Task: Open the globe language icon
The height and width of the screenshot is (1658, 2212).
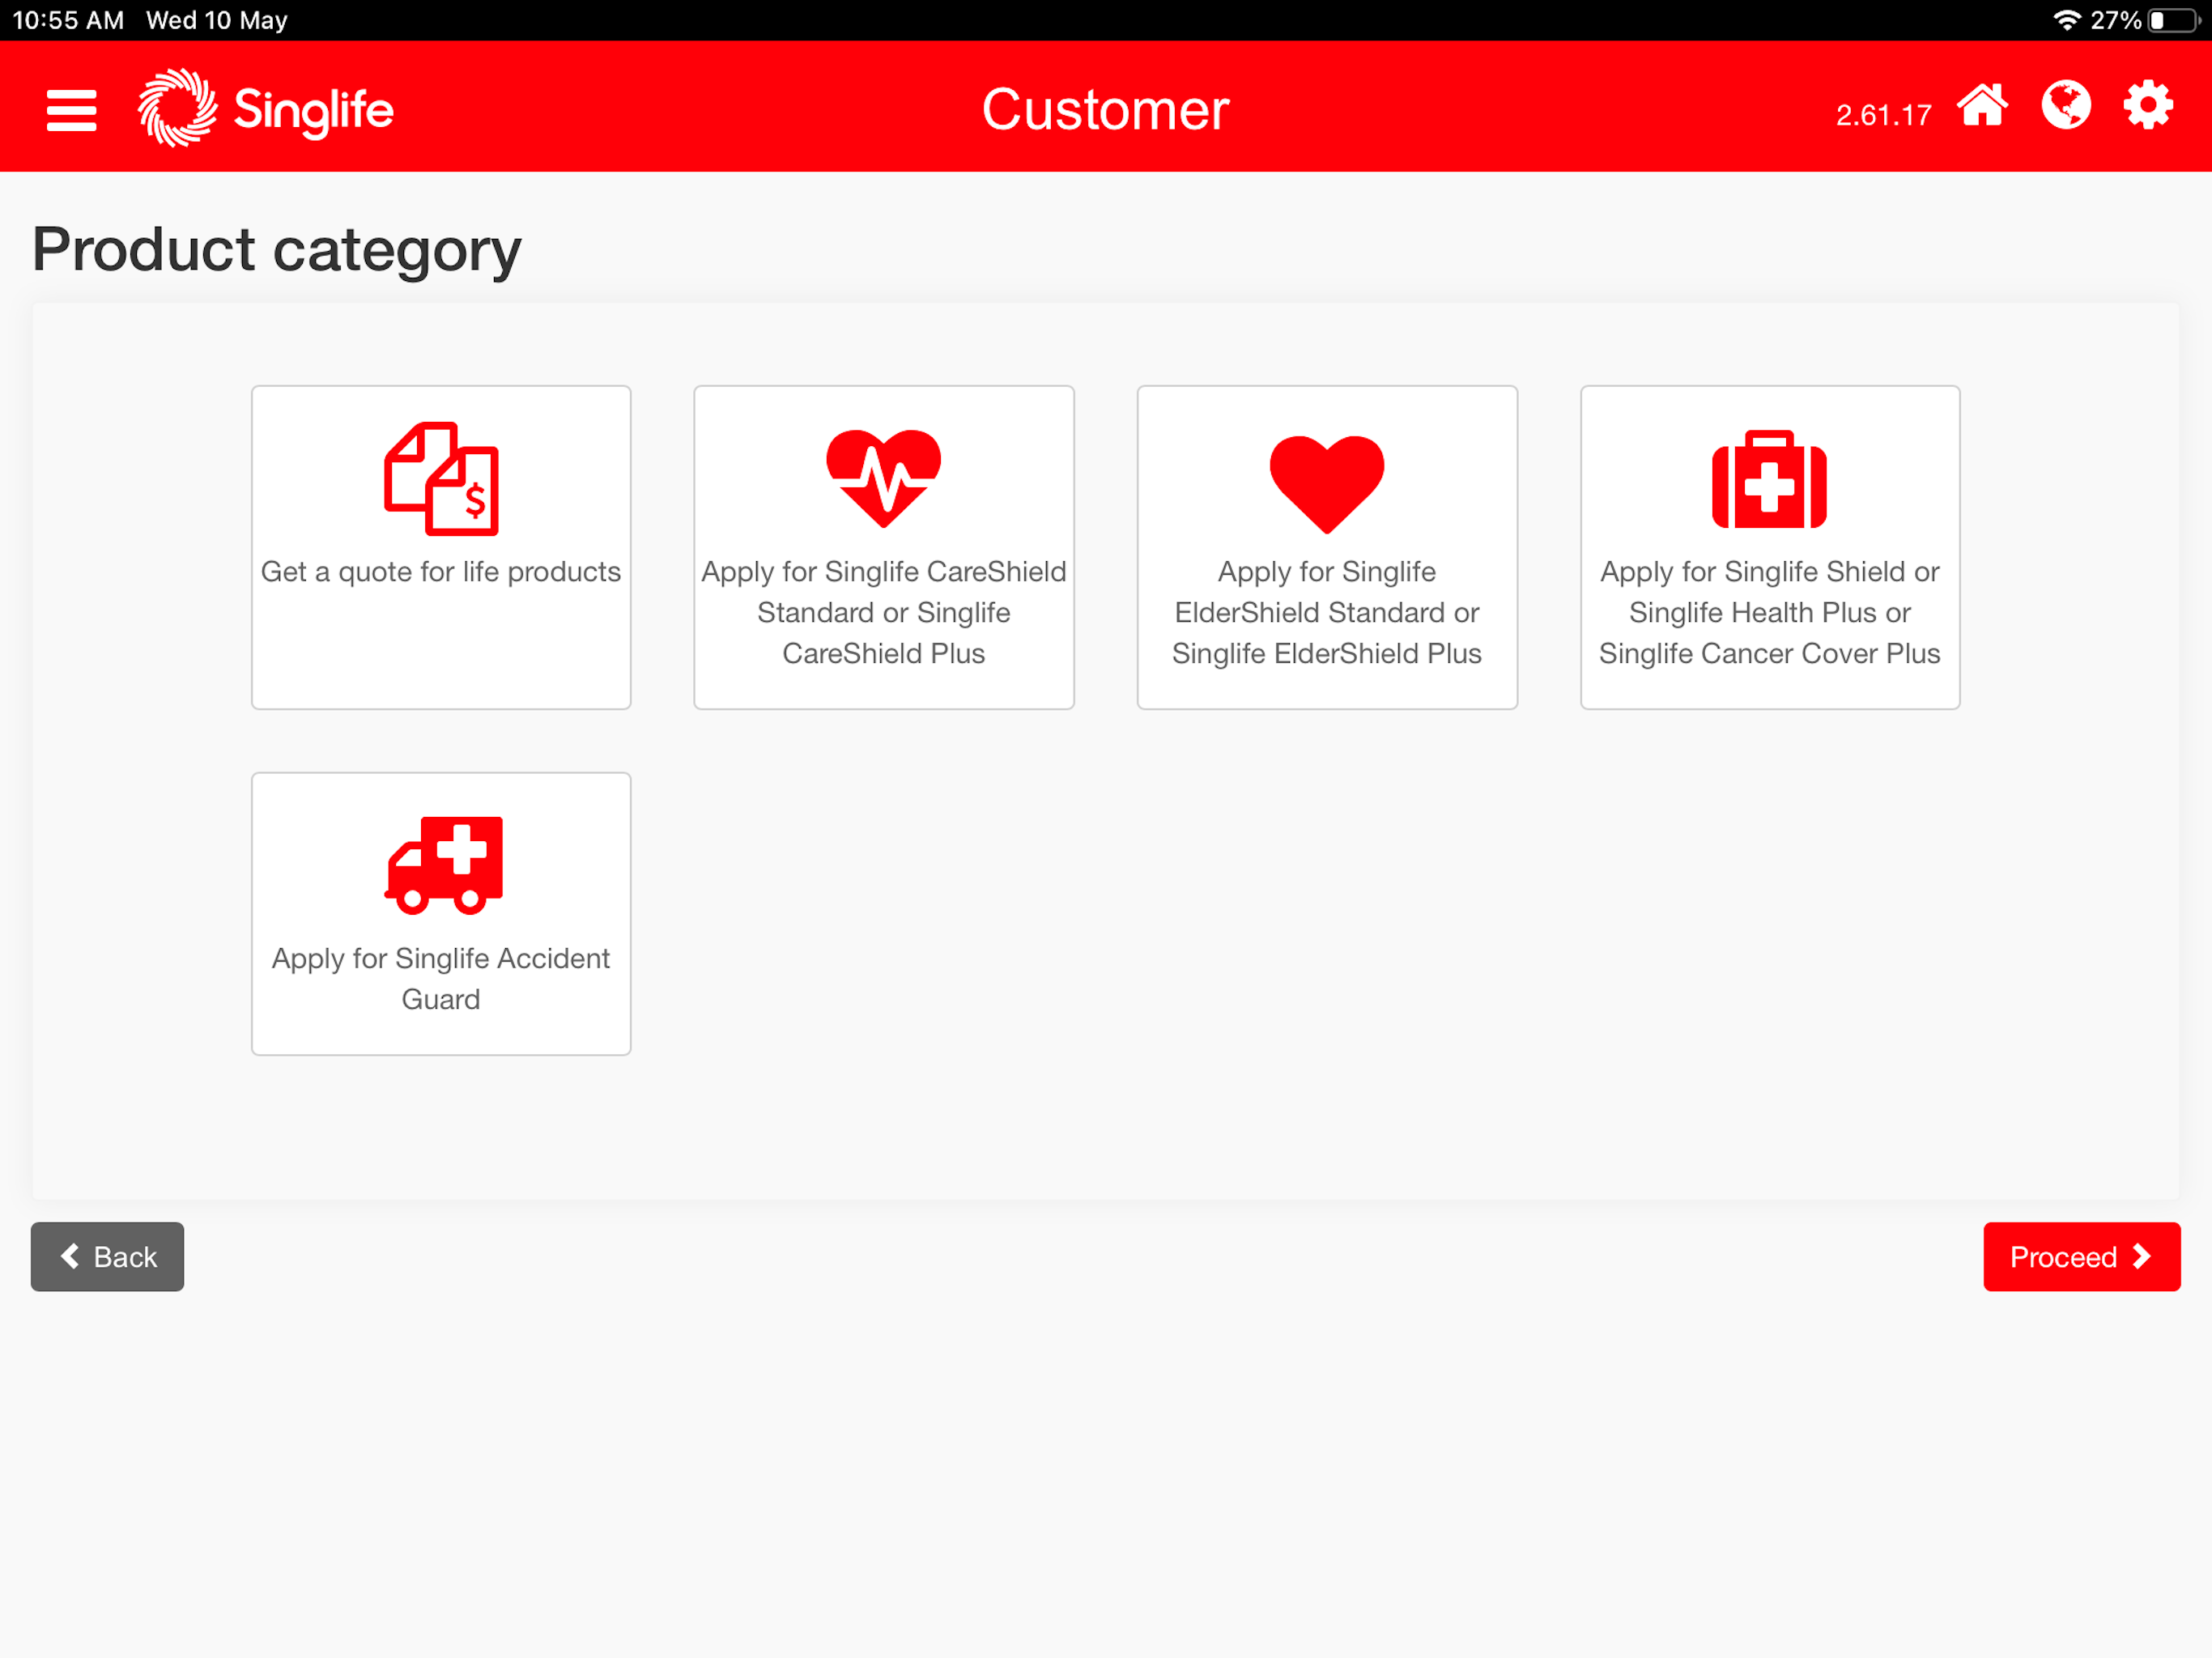Action: [x=2066, y=106]
